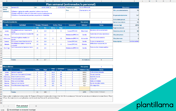Select note Mantén pelvis estable

point(101,38)
